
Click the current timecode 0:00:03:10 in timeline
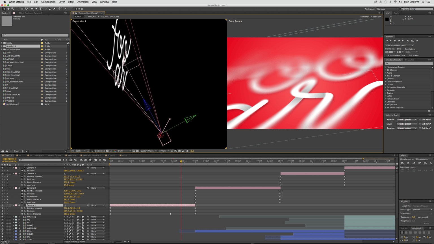tap(9, 159)
